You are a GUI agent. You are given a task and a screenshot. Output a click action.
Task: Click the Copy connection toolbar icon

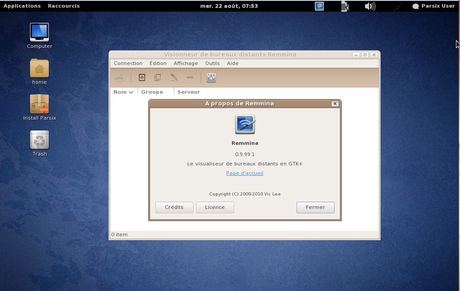click(x=158, y=78)
